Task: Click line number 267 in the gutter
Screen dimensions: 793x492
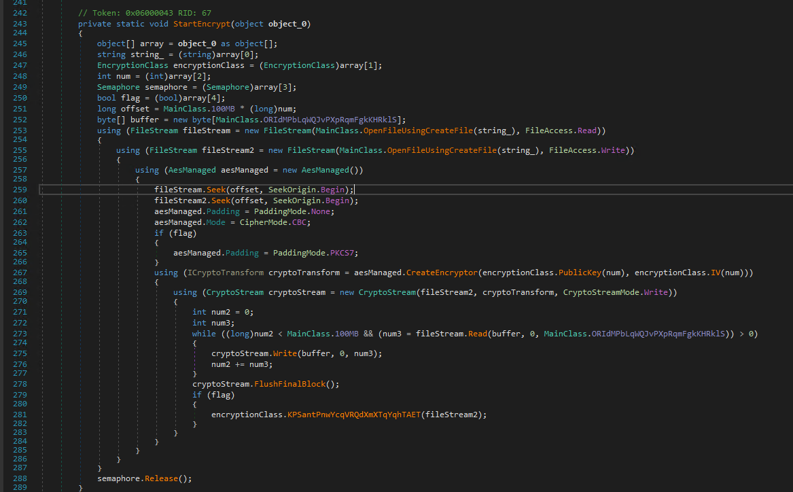Action: click(20, 273)
